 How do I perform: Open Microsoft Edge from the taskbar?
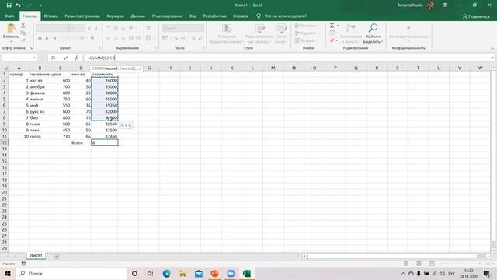point(166,273)
